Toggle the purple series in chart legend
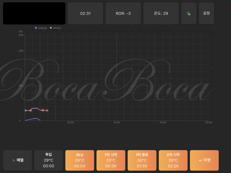This screenshot has height=173, width=231. point(41,28)
